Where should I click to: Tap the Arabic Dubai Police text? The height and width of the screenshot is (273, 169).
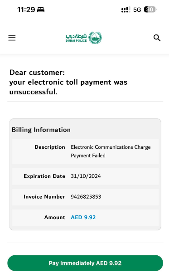click(76, 36)
